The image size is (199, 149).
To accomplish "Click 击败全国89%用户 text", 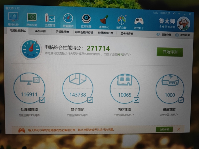I will (77, 115).
